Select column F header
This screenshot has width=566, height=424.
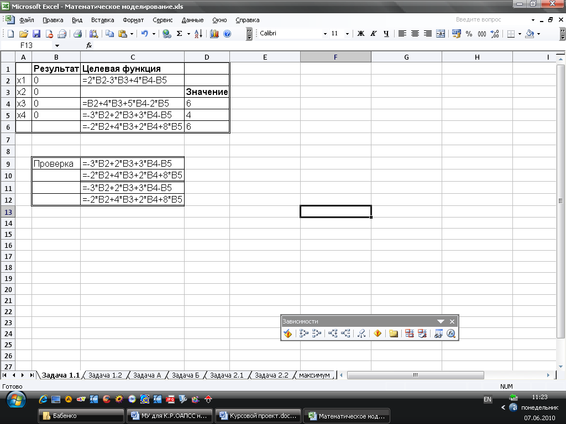(x=336, y=57)
